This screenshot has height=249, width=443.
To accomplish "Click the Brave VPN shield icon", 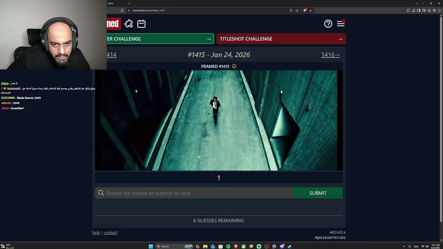I will point(434,10).
